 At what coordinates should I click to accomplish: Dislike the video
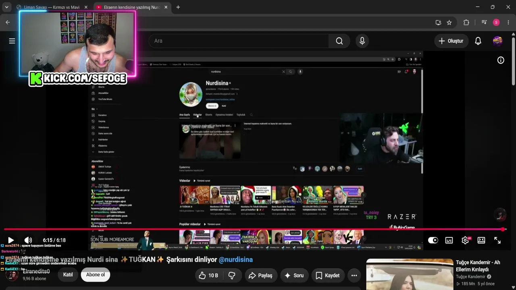(232, 275)
